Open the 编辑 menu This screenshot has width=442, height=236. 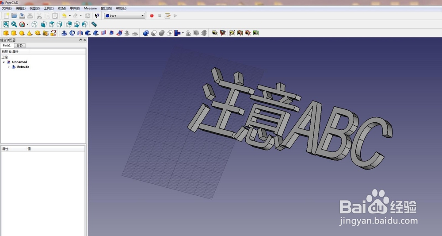coord(21,8)
